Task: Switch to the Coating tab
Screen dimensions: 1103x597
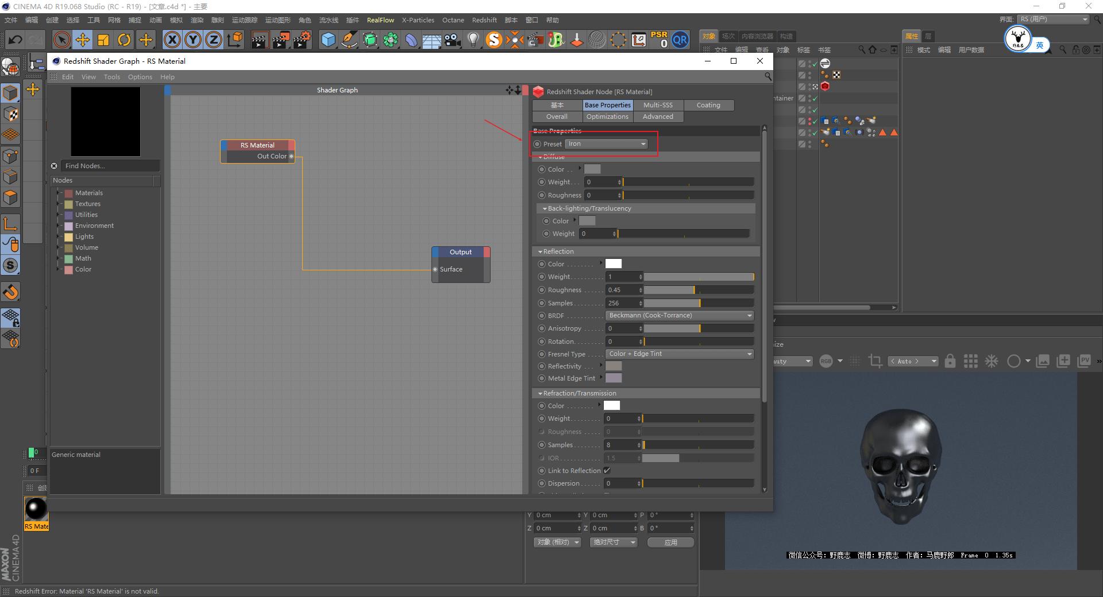Action: (x=708, y=105)
